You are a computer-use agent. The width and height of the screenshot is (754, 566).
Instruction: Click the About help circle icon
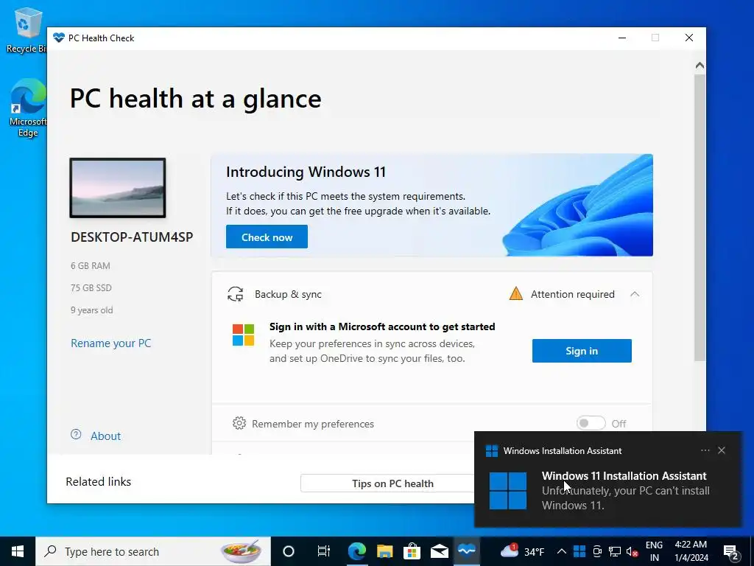point(76,435)
